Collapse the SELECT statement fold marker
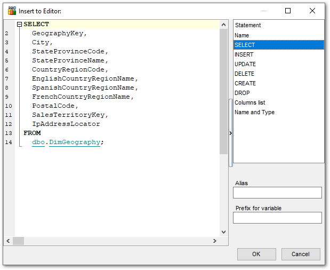The width and height of the screenshot is (330, 270). tap(20, 25)
